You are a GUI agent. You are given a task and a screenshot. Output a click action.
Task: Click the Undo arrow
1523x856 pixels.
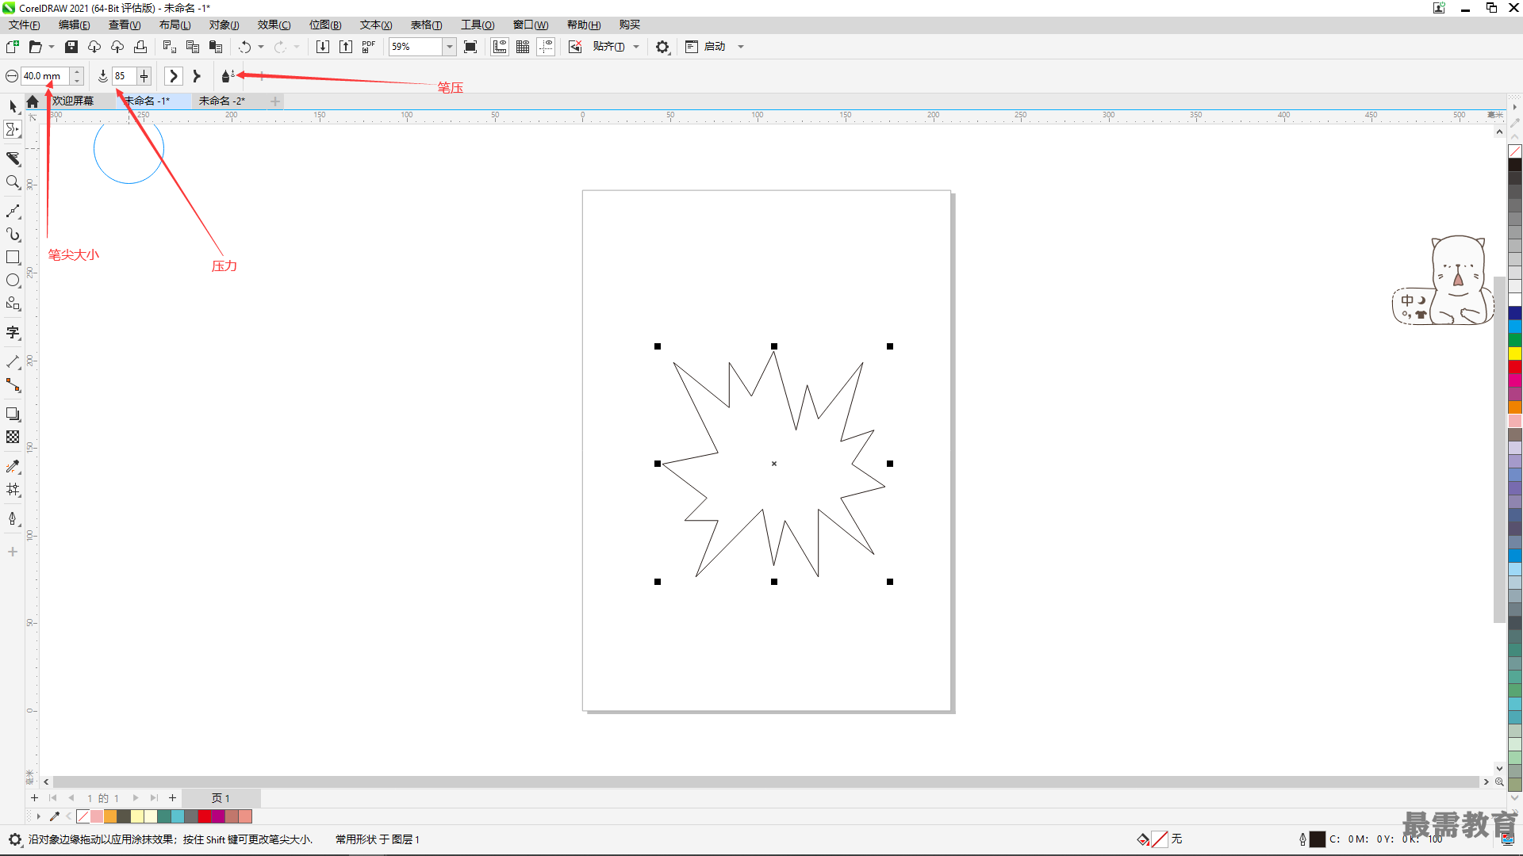point(244,47)
